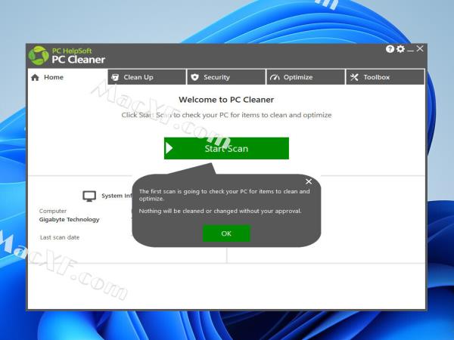The image size is (454, 340).
Task: Click the 'Welcome to PC Cleaner' heading
Action: coord(226,100)
